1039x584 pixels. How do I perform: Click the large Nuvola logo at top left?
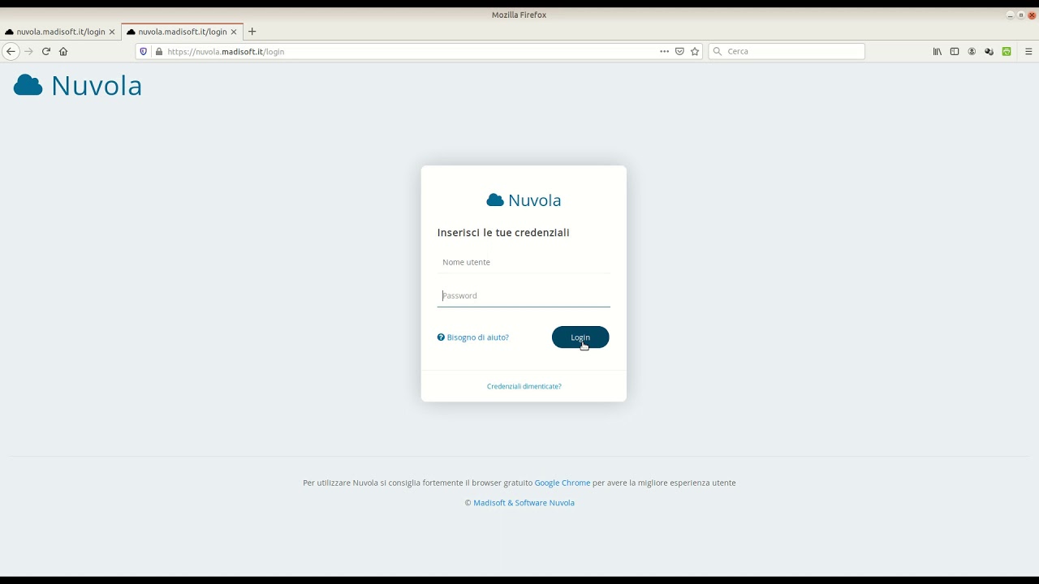tap(78, 85)
